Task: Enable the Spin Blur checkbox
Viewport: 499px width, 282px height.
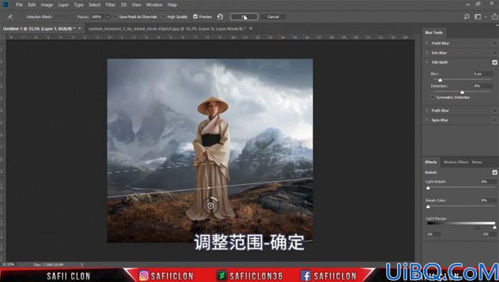Action: 495,120
